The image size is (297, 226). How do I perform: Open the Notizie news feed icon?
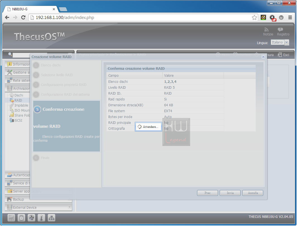coord(267,30)
